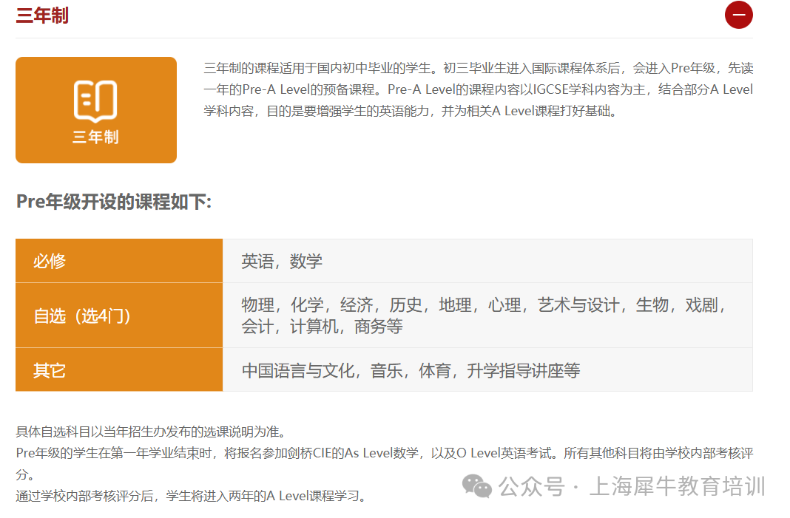Click the 上海犀牛教育培训 watermark text
This screenshot has width=790, height=518.
pyautogui.click(x=677, y=486)
